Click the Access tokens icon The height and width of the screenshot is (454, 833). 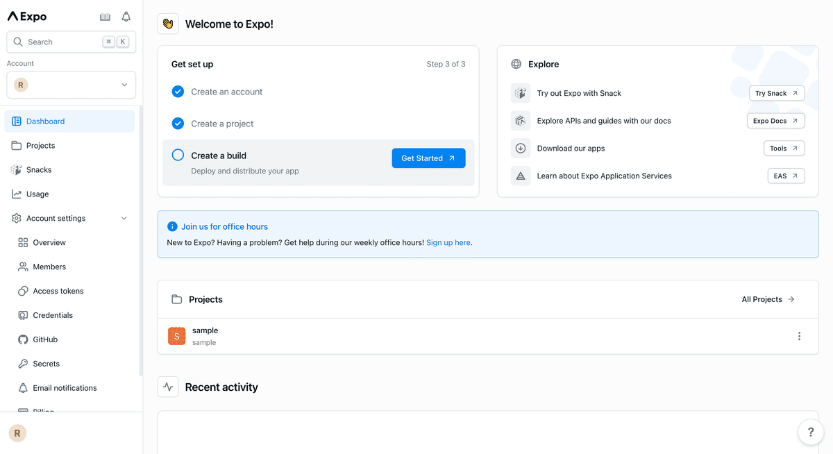23,291
